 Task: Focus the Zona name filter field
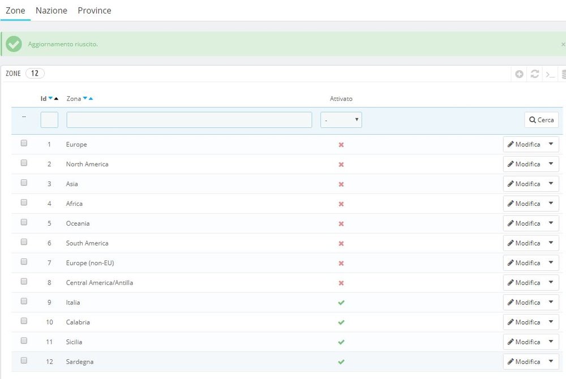coord(189,120)
